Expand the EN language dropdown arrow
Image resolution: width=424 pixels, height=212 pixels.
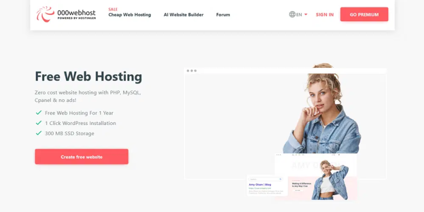pyautogui.click(x=306, y=14)
